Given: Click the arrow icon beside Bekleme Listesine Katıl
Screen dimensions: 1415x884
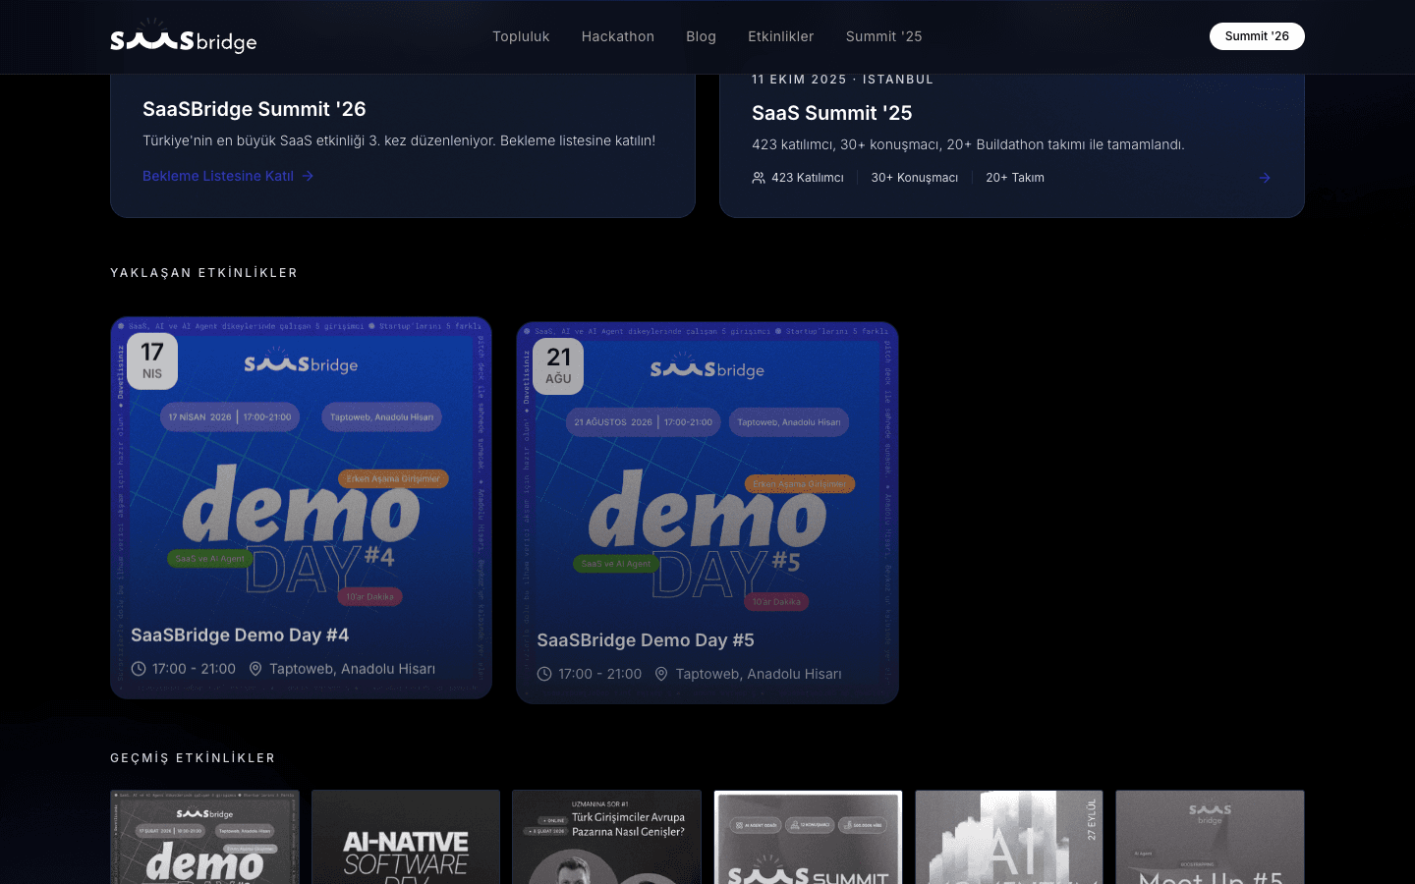Looking at the screenshot, I should click(x=308, y=176).
